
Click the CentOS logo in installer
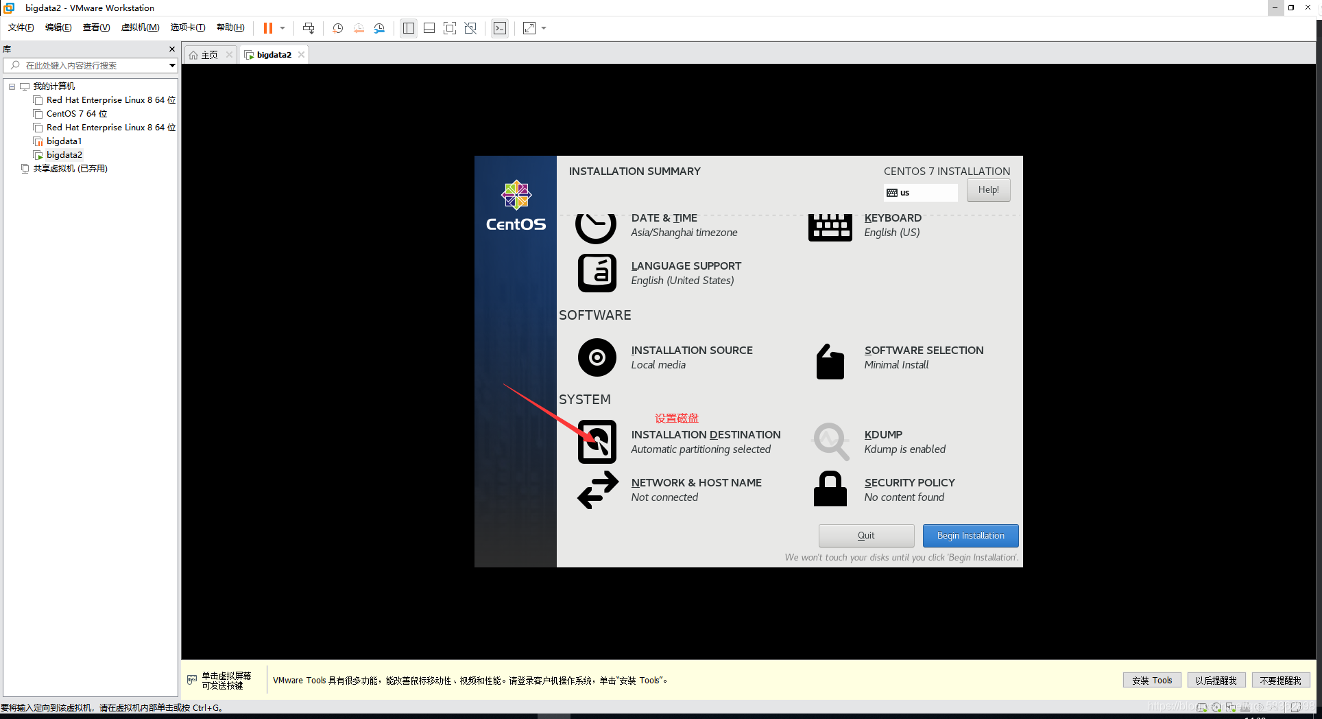516,205
